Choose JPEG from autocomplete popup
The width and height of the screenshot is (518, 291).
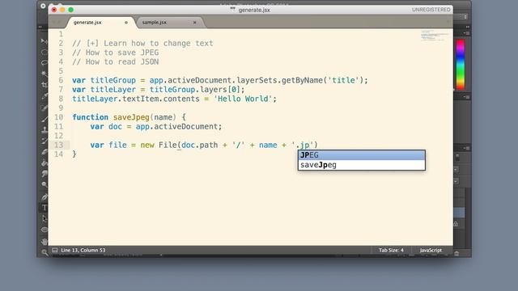click(362, 155)
